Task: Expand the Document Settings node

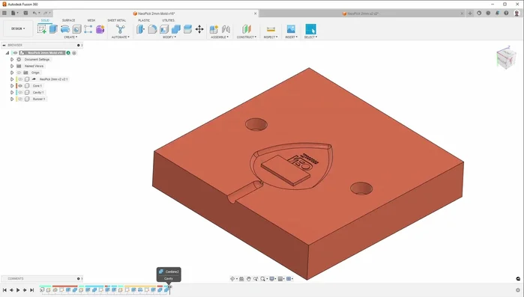Action: click(12, 59)
